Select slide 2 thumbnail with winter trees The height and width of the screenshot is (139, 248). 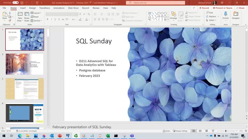click(25, 64)
